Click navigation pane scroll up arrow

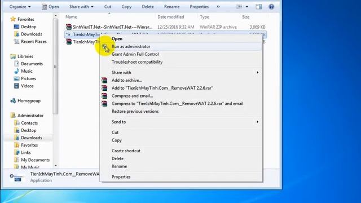[55, 16]
